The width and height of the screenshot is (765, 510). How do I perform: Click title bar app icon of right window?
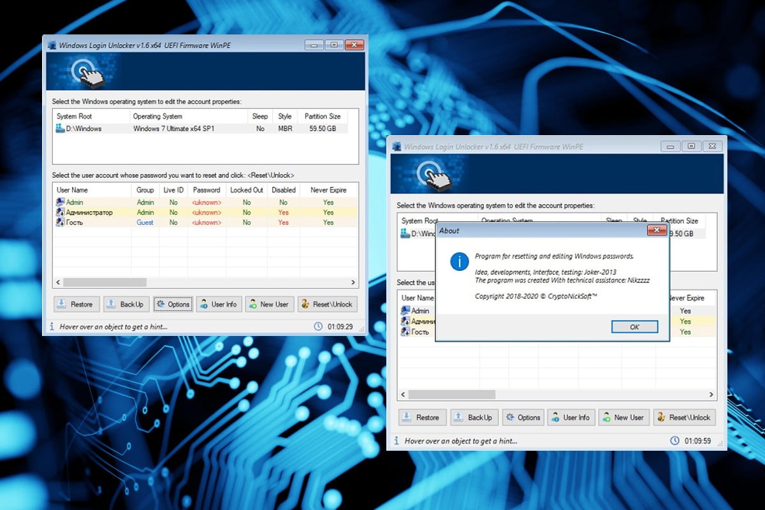click(397, 147)
